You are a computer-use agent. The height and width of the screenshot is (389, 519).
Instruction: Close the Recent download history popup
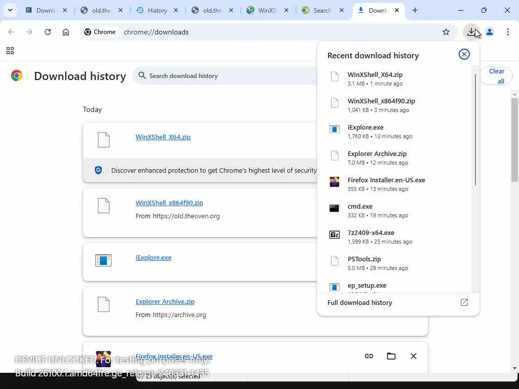464,54
